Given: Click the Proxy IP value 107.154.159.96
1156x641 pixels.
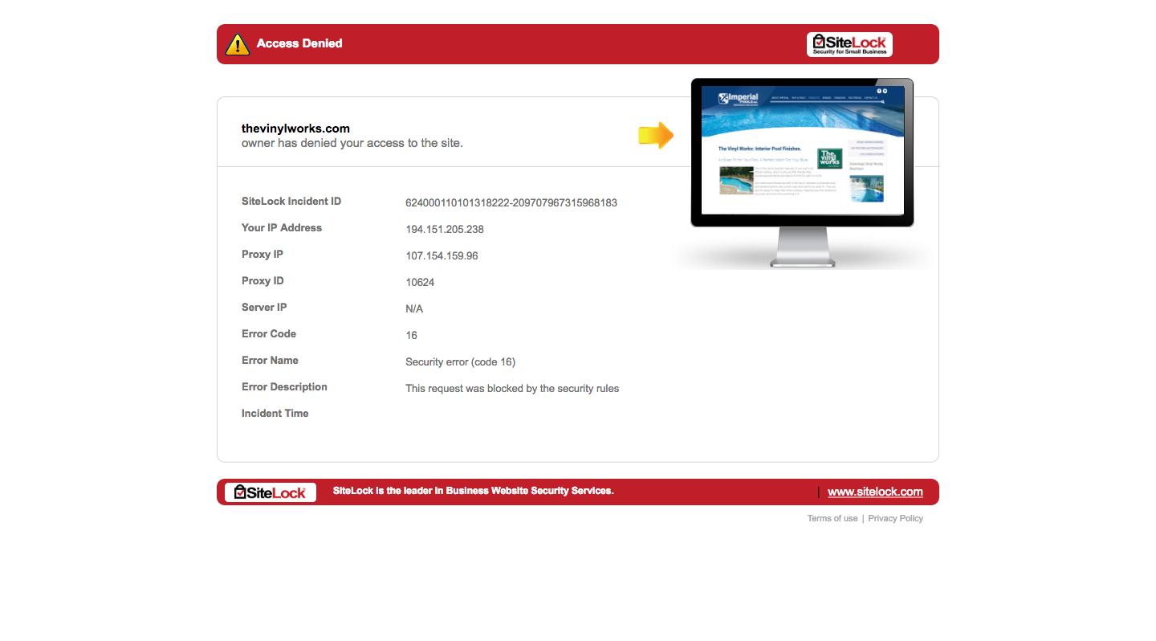Looking at the screenshot, I should point(442,256).
